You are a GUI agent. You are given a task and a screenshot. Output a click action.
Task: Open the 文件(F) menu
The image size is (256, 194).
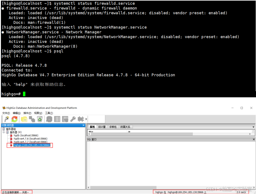click(6, 113)
